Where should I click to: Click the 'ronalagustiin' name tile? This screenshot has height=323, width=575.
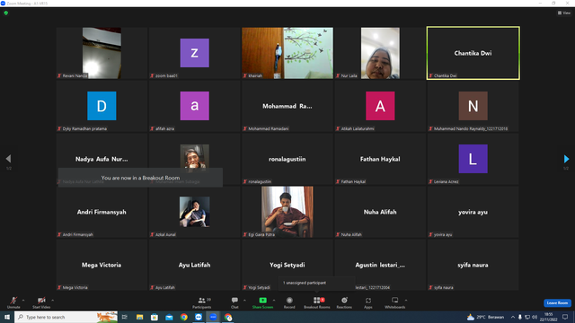pyautogui.click(x=287, y=159)
